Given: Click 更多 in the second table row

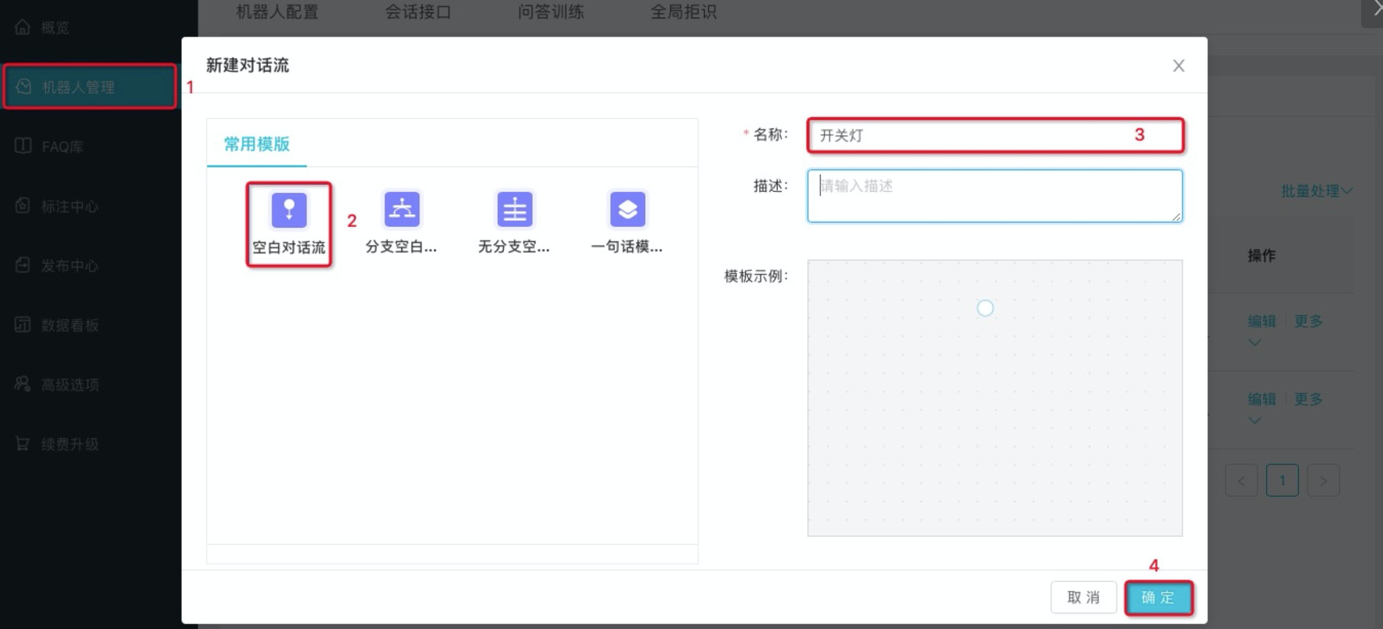Looking at the screenshot, I should [x=1308, y=399].
